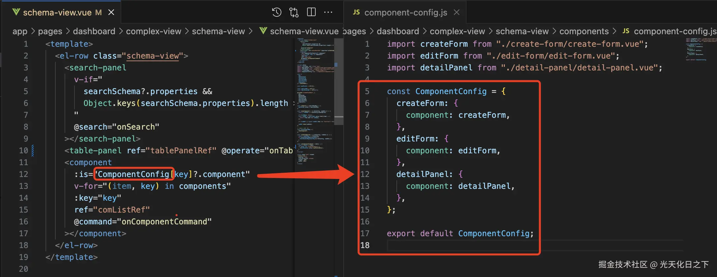Screen dimensions: 717x277
Task: Click 'editForm:' key on line 9
Action: click(x=417, y=138)
